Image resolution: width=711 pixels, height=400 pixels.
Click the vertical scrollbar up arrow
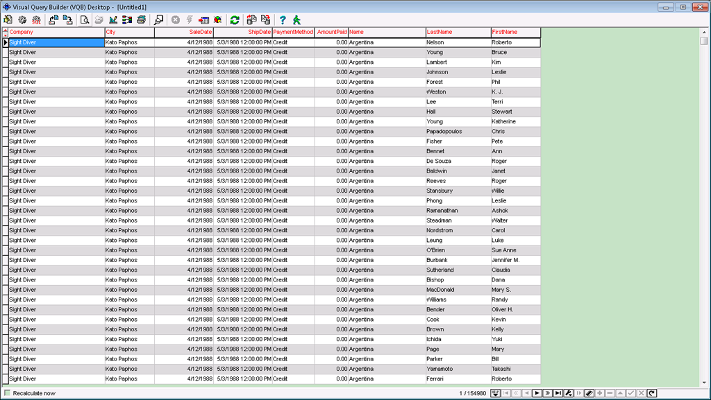(x=704, y=31)
